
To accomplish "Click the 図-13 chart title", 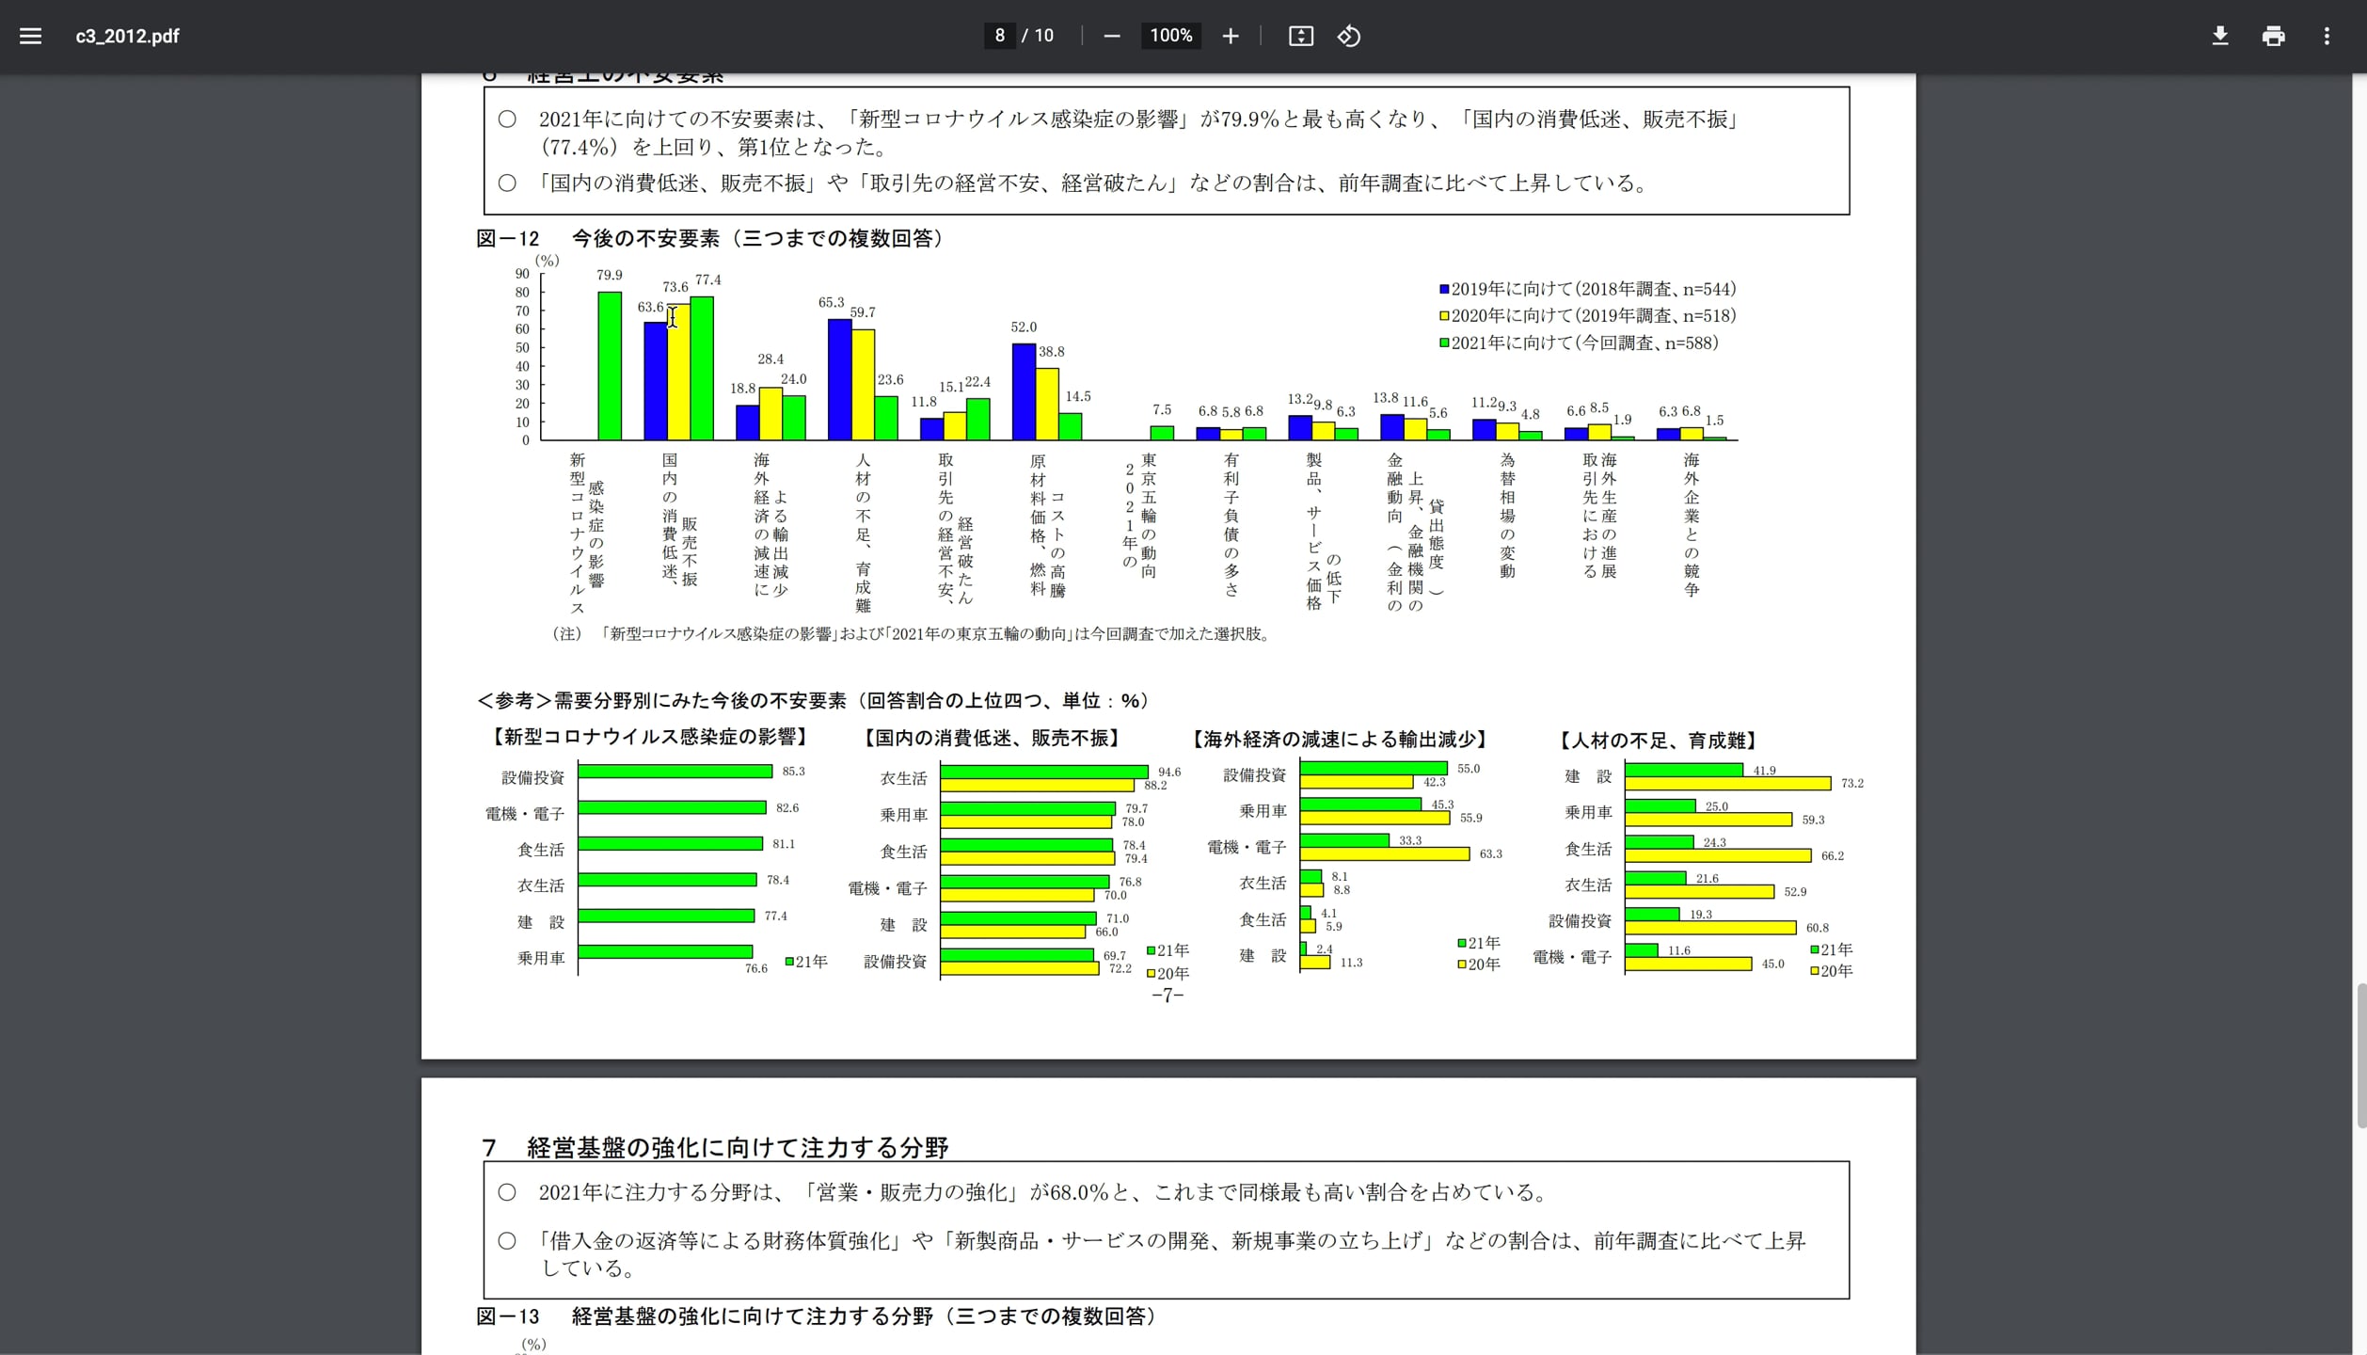I will coord(815,1315).
